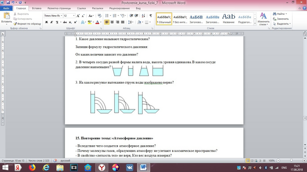Toggle subscript formatting
307x172 pixels.
coord(70,22)
